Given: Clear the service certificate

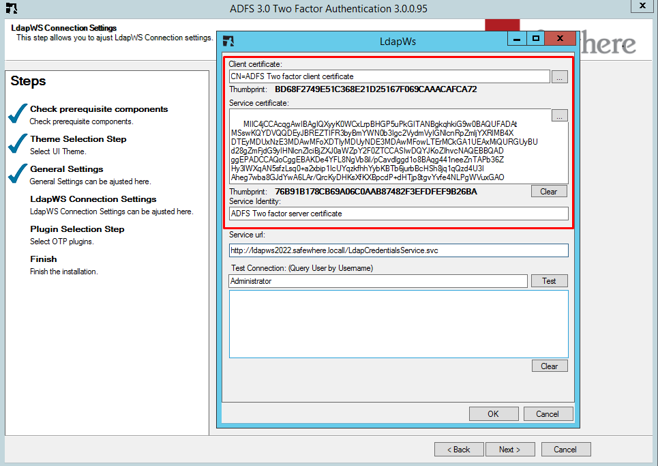Looking at the screenshot, I should tap(549, 192).
